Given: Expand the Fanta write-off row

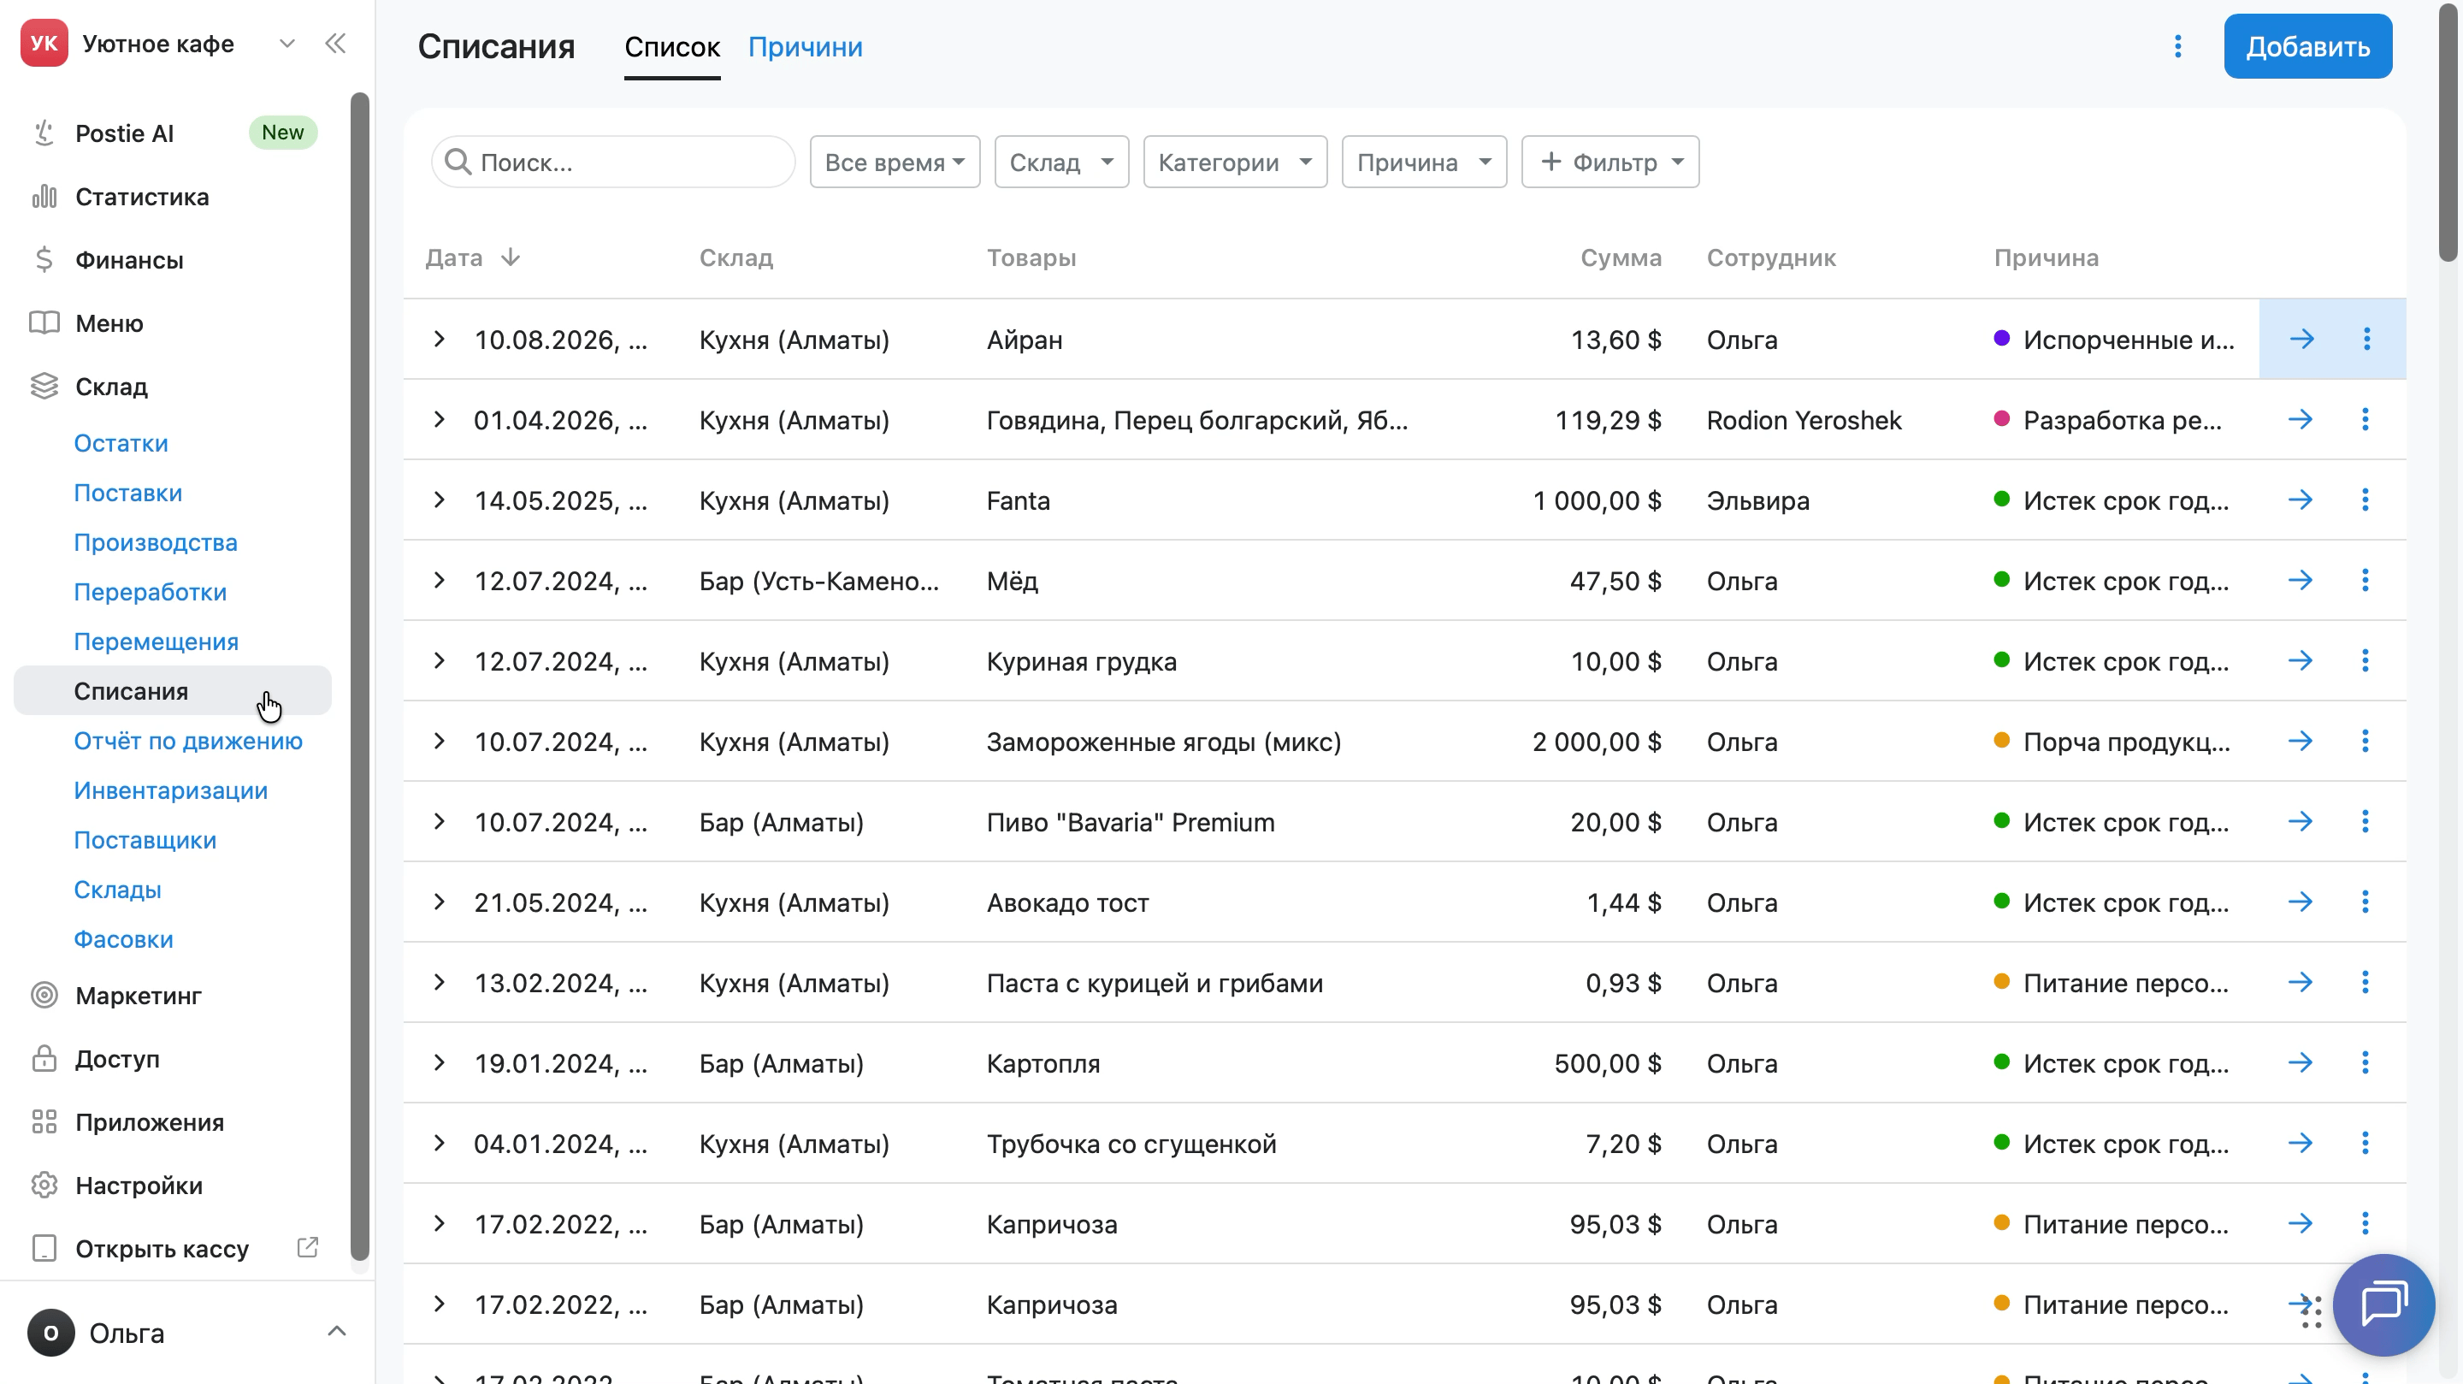Looking at the screenshot, I should 439,500.
